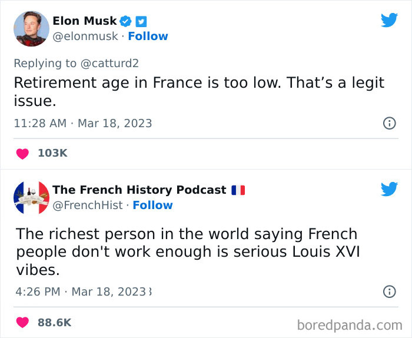Follow the @FrenchHist account
Image resolution: width=412 pixels, height=338 pixels.
tap(152, 205)
